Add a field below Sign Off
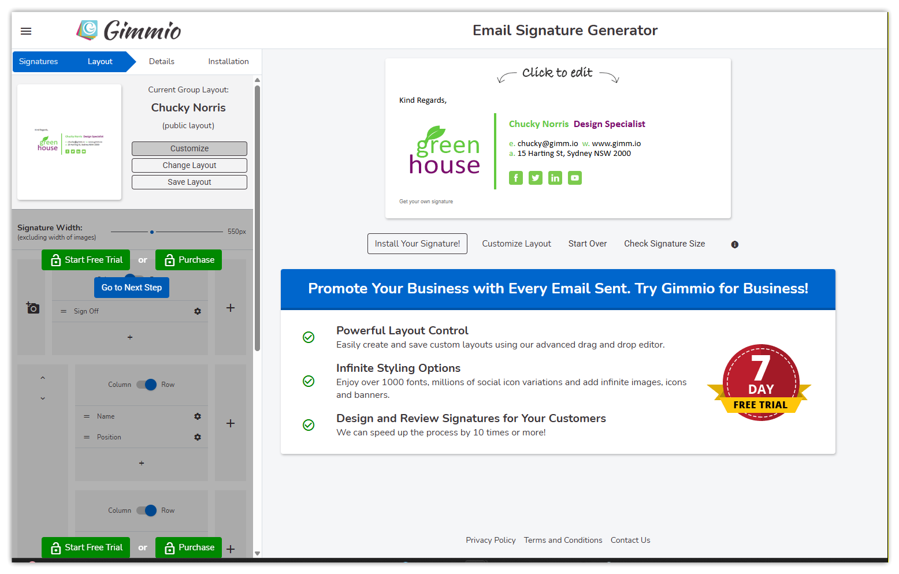 (130, 337)
